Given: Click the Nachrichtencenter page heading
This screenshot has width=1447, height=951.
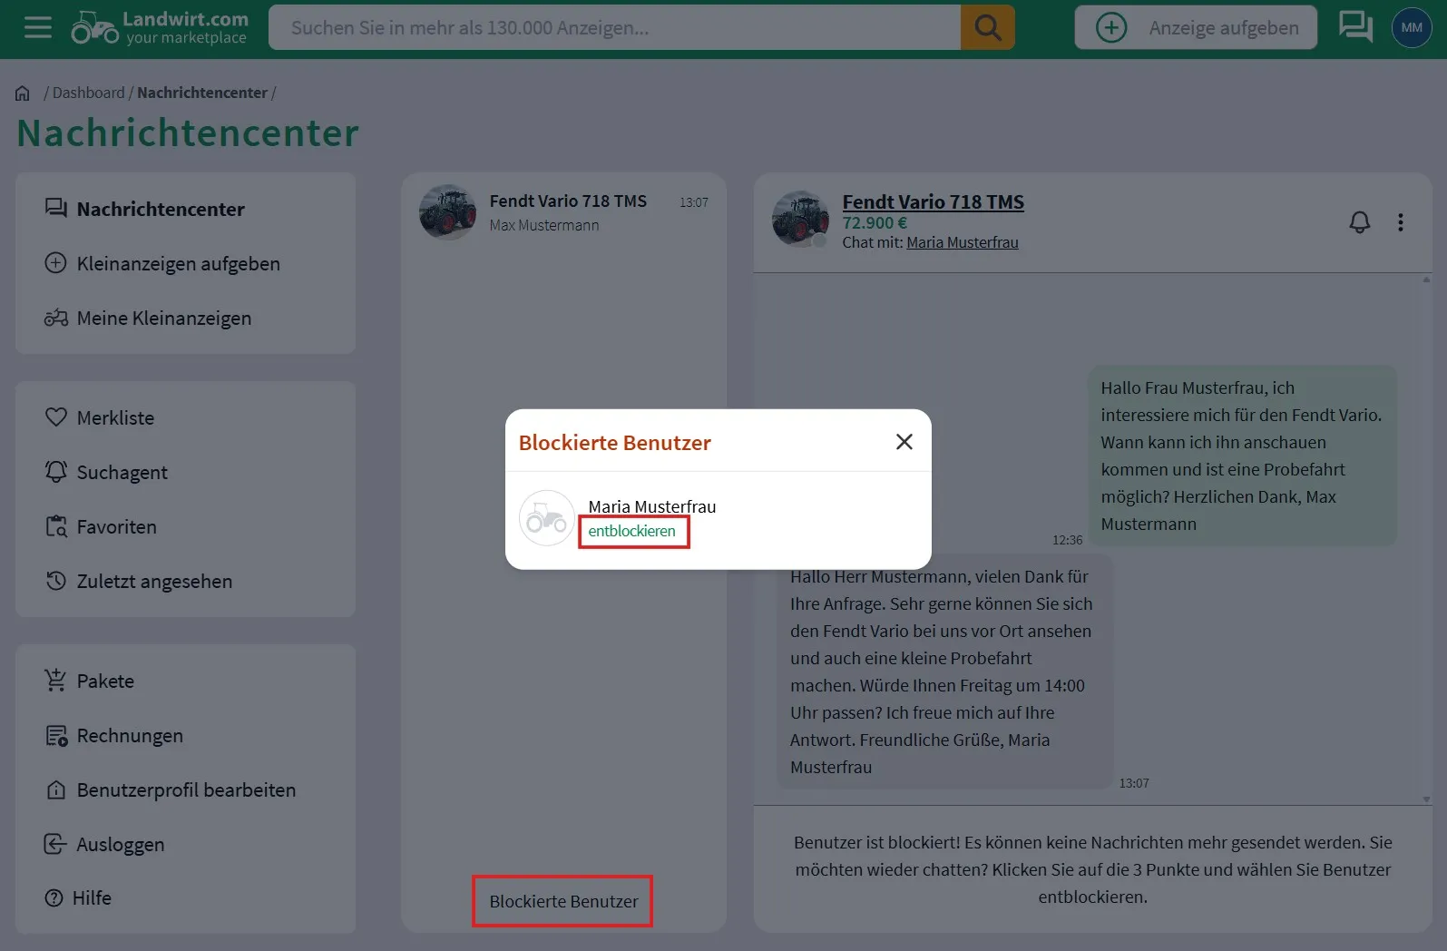Looking at the screenshot, I should [188, 133].
